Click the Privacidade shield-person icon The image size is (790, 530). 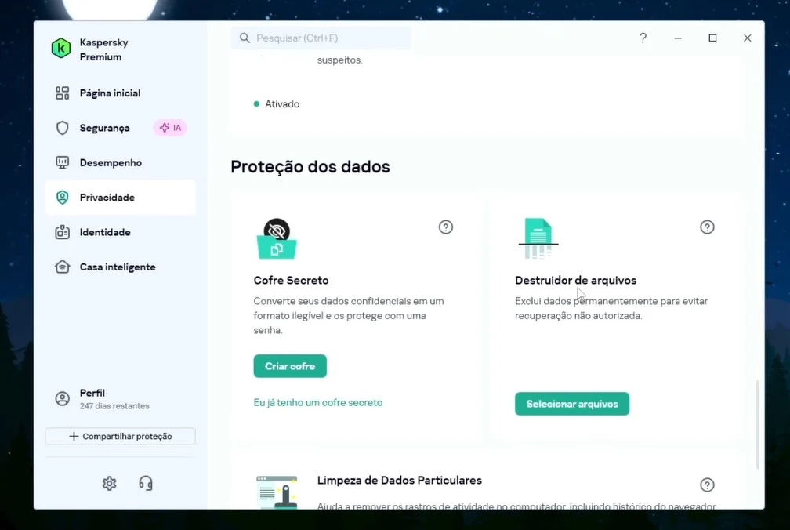(x=62, y=198)
